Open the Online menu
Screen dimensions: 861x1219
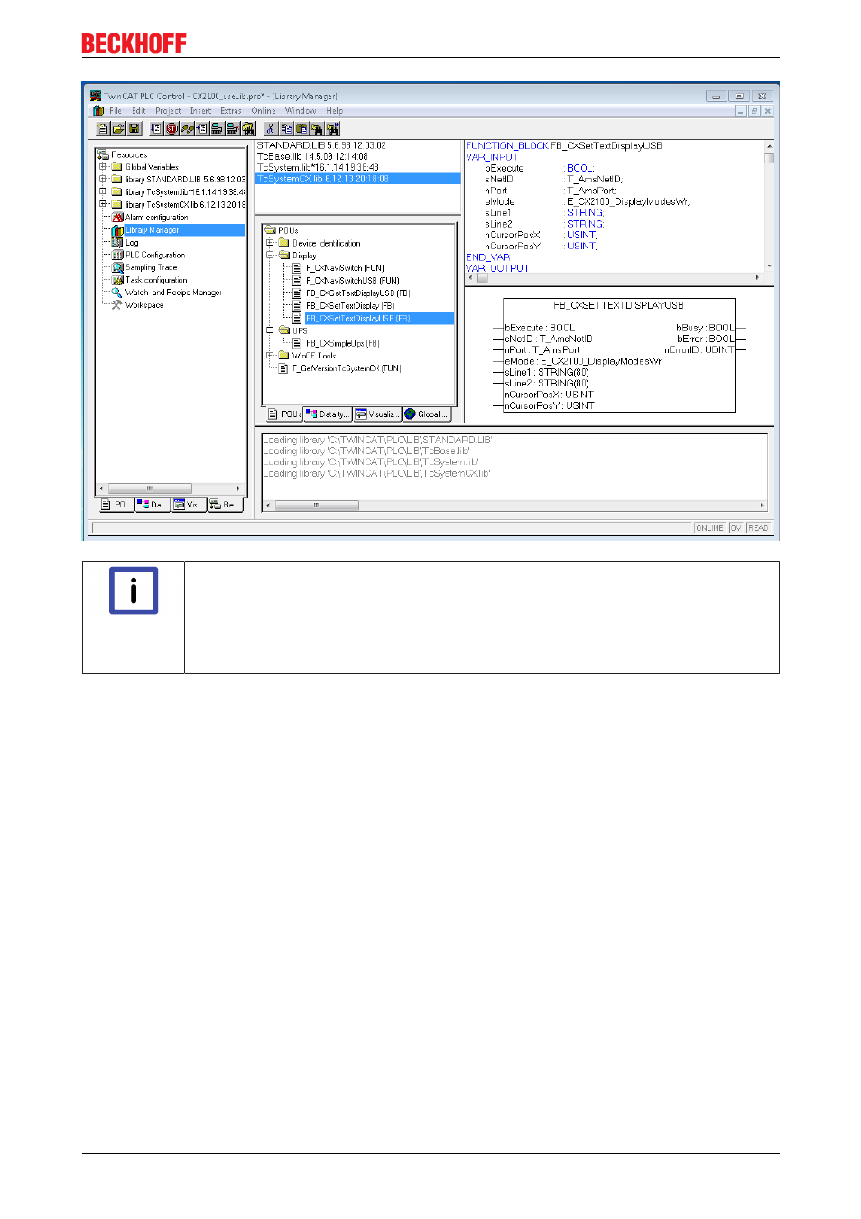(264, 111)
